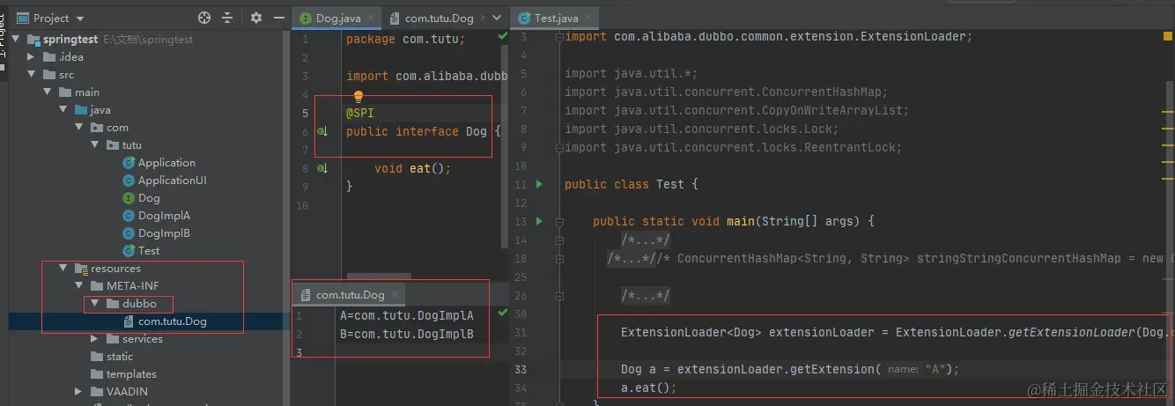This screenshot has height=406, width=1175.
Task: Click the Dog interface icon in tree
Action: coord(129,198)
